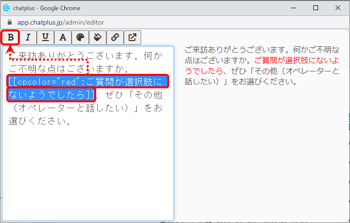Apply italic formatting with the I button

coord(28,38)
